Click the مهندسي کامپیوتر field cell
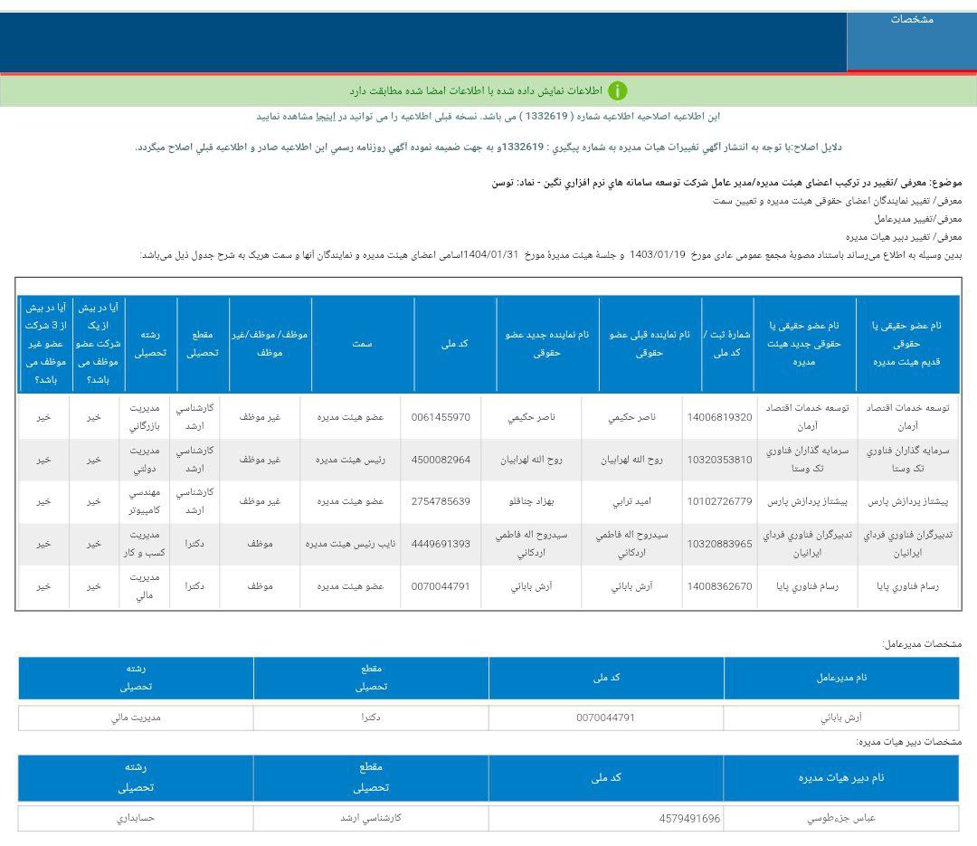 click(145, 501)
